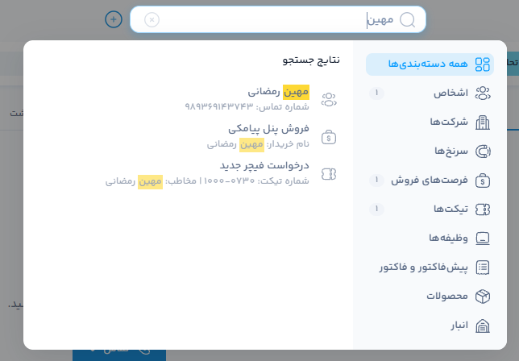Filter results by پیش‌فاکتور و فاکتور

[430, 268]
